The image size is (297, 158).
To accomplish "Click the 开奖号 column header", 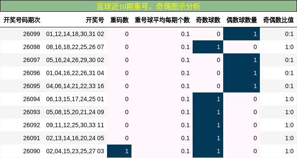I will pos(95,20).
